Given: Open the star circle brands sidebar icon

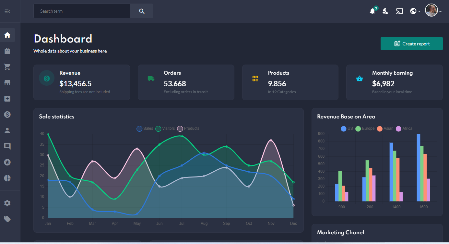Looking at the screenshot, I should 7,162.
